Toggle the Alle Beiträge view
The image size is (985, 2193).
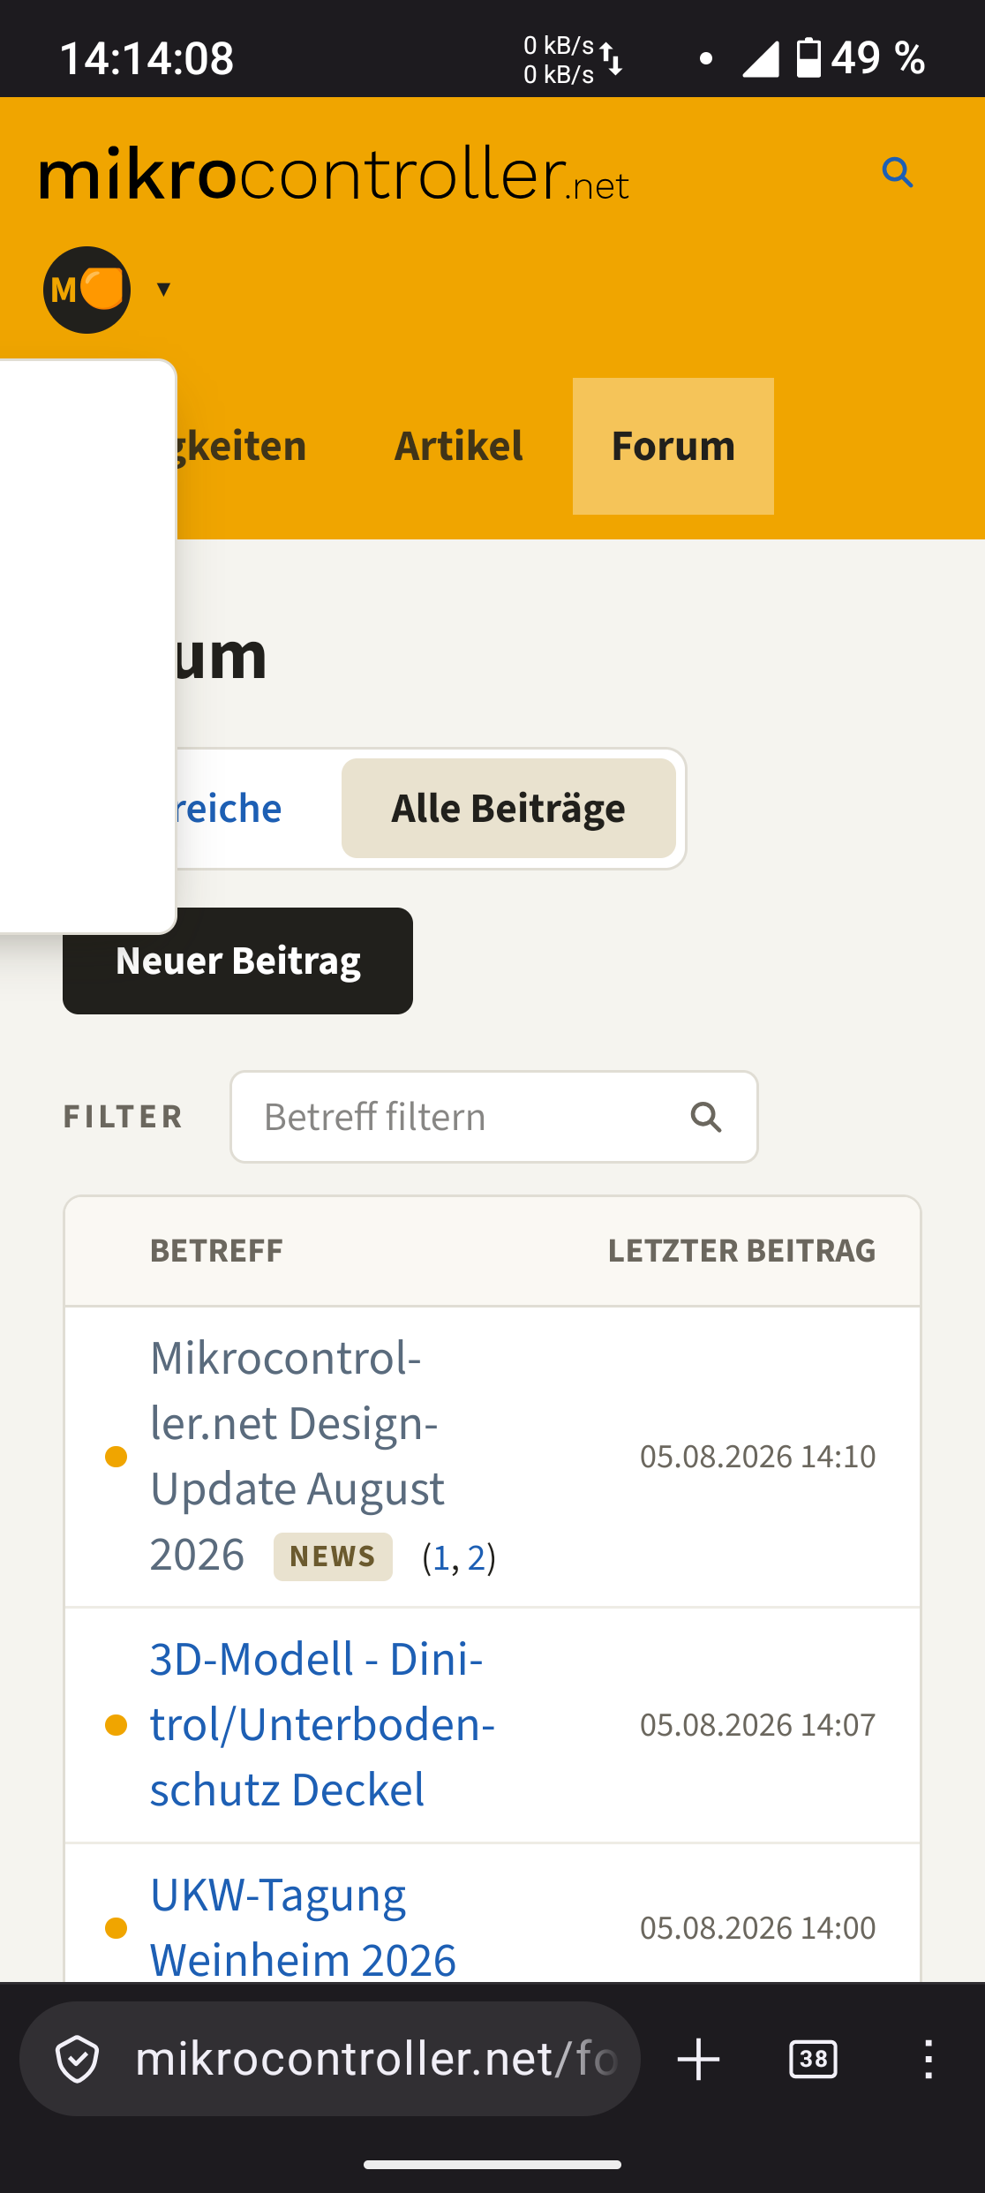point(508,809)
